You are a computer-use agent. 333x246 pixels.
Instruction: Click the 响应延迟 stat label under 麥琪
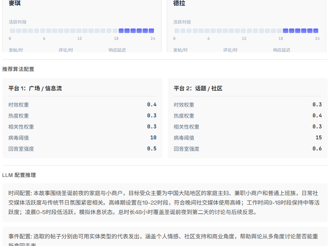coord(117,50)
